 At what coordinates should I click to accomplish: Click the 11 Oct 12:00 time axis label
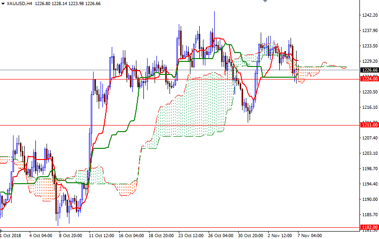(101, 235)
